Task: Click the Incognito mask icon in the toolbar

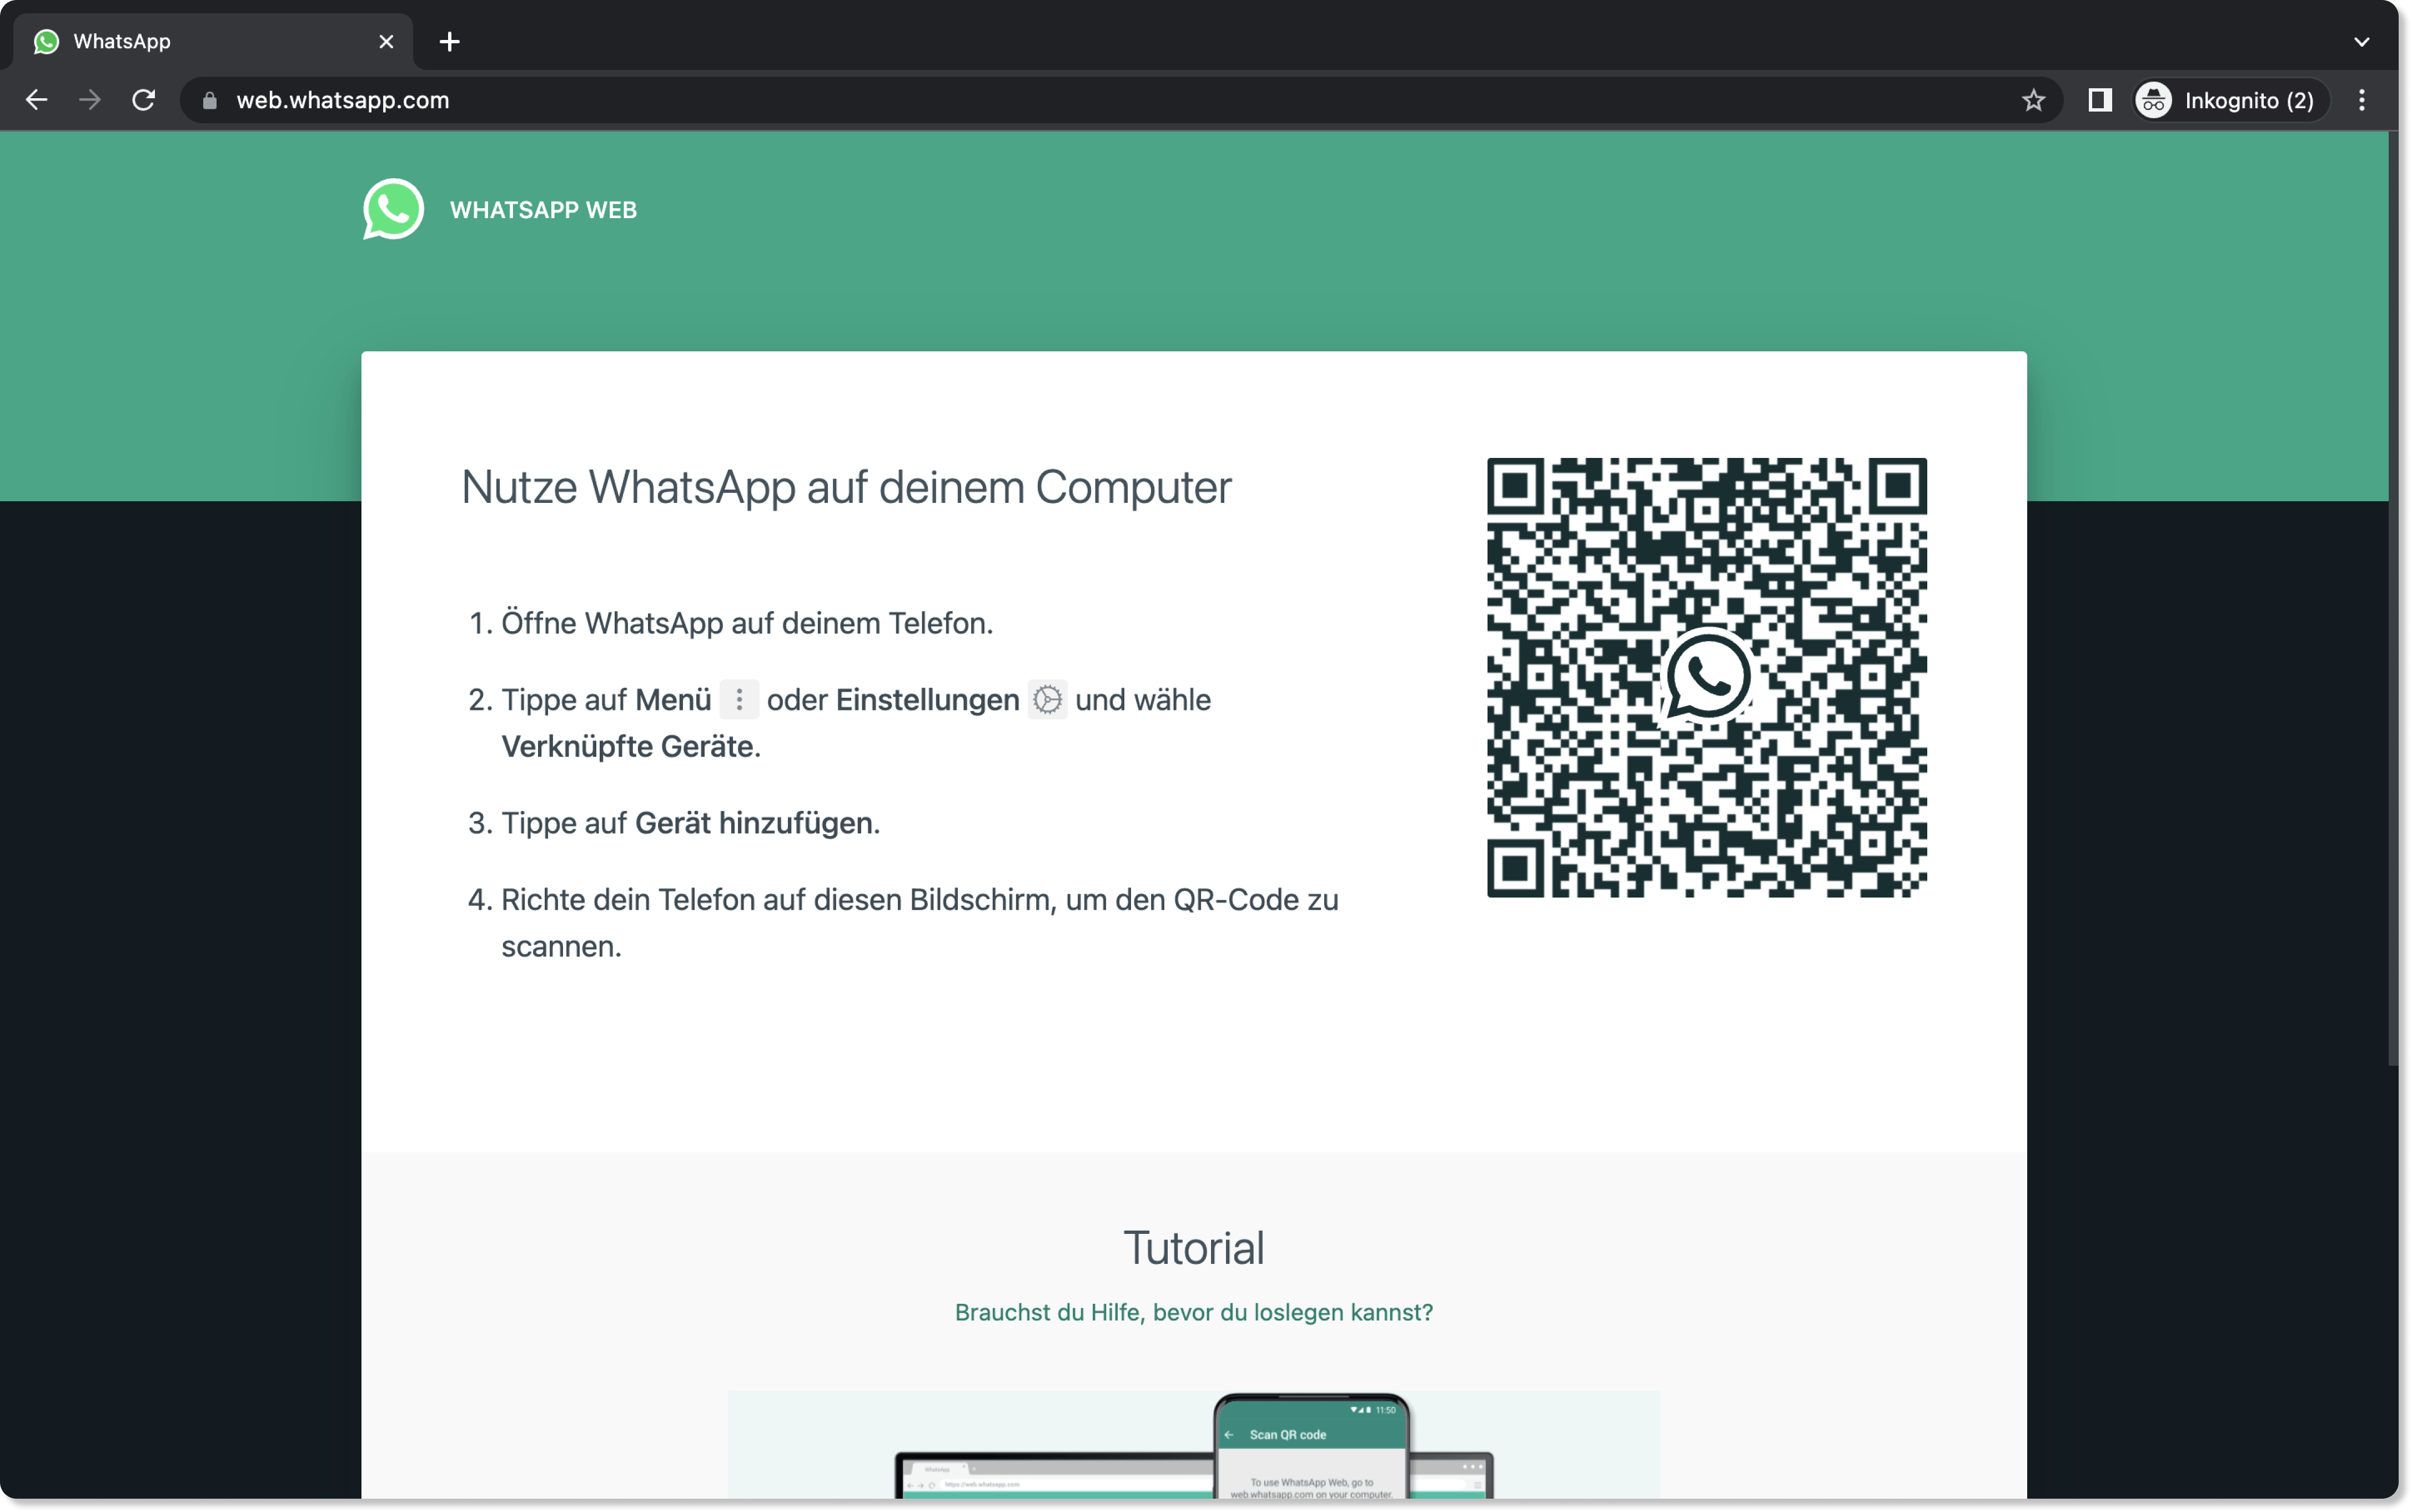Action: pyautogui.click(x=2152, y=100)
